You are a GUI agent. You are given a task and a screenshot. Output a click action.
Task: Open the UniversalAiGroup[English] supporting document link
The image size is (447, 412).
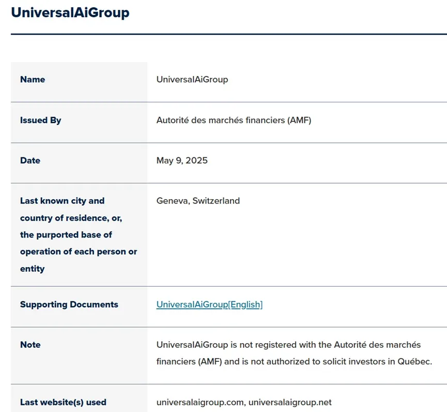pos(209,305)
